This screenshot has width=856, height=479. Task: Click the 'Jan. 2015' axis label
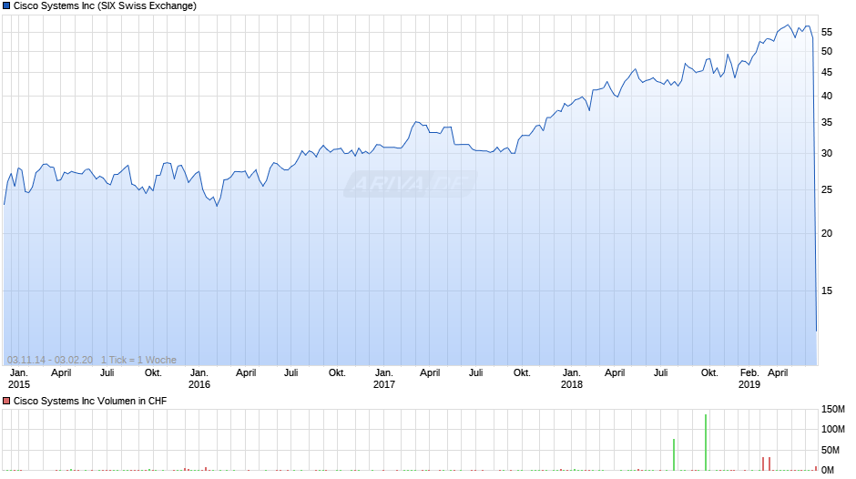[x=19, y=379]
